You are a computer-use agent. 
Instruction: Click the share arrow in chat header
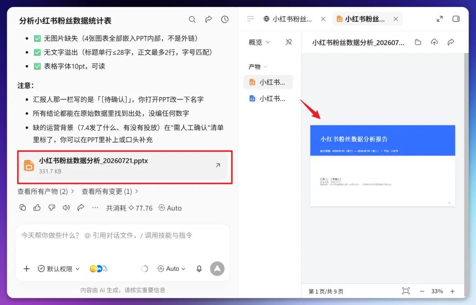208,19
